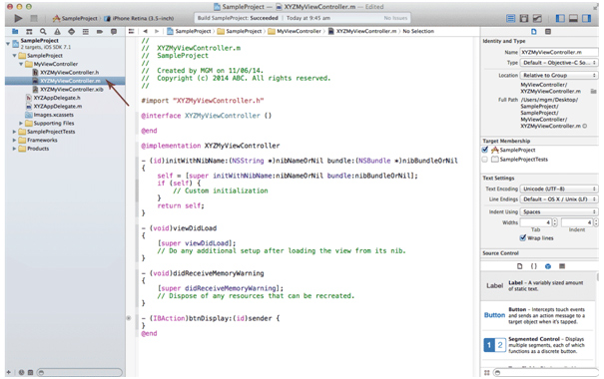This screenshot has width=604, height=379.
Task: Stop the running build
Action: 34,18
